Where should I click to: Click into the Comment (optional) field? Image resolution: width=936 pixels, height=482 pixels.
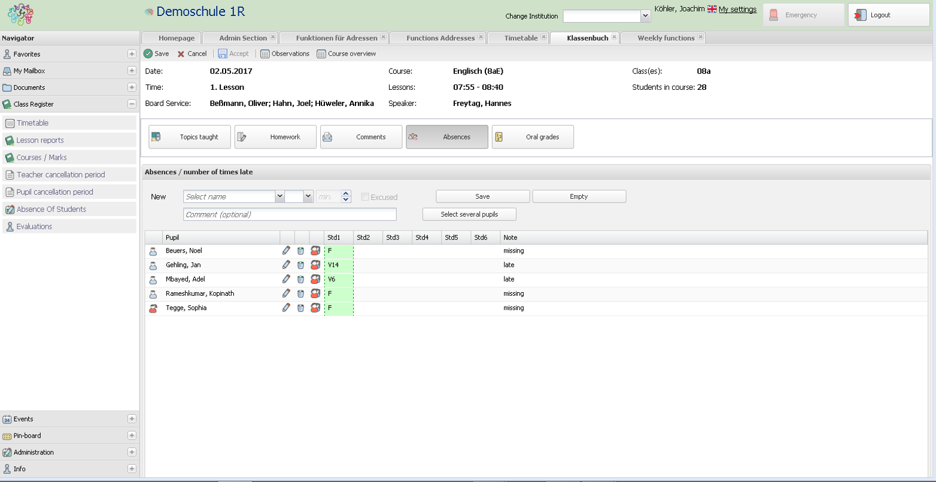pyautogui.click(x=290, y=214)
